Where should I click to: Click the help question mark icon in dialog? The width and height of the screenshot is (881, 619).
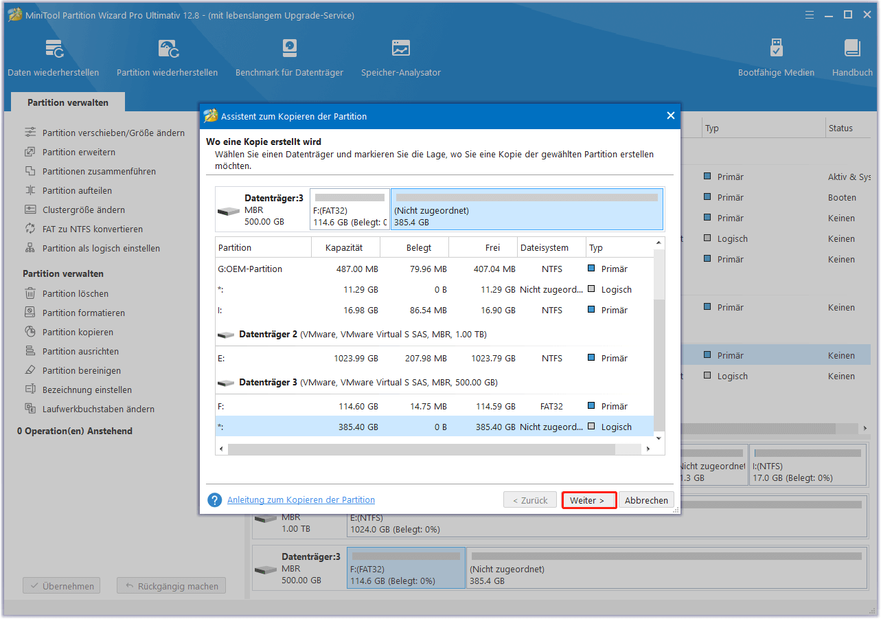[x=215, y=500]
